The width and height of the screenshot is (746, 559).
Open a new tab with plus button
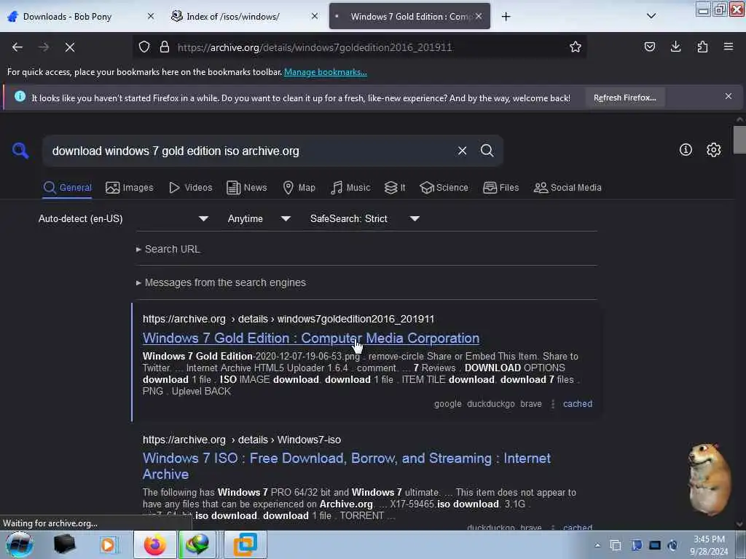click(506, 17)
